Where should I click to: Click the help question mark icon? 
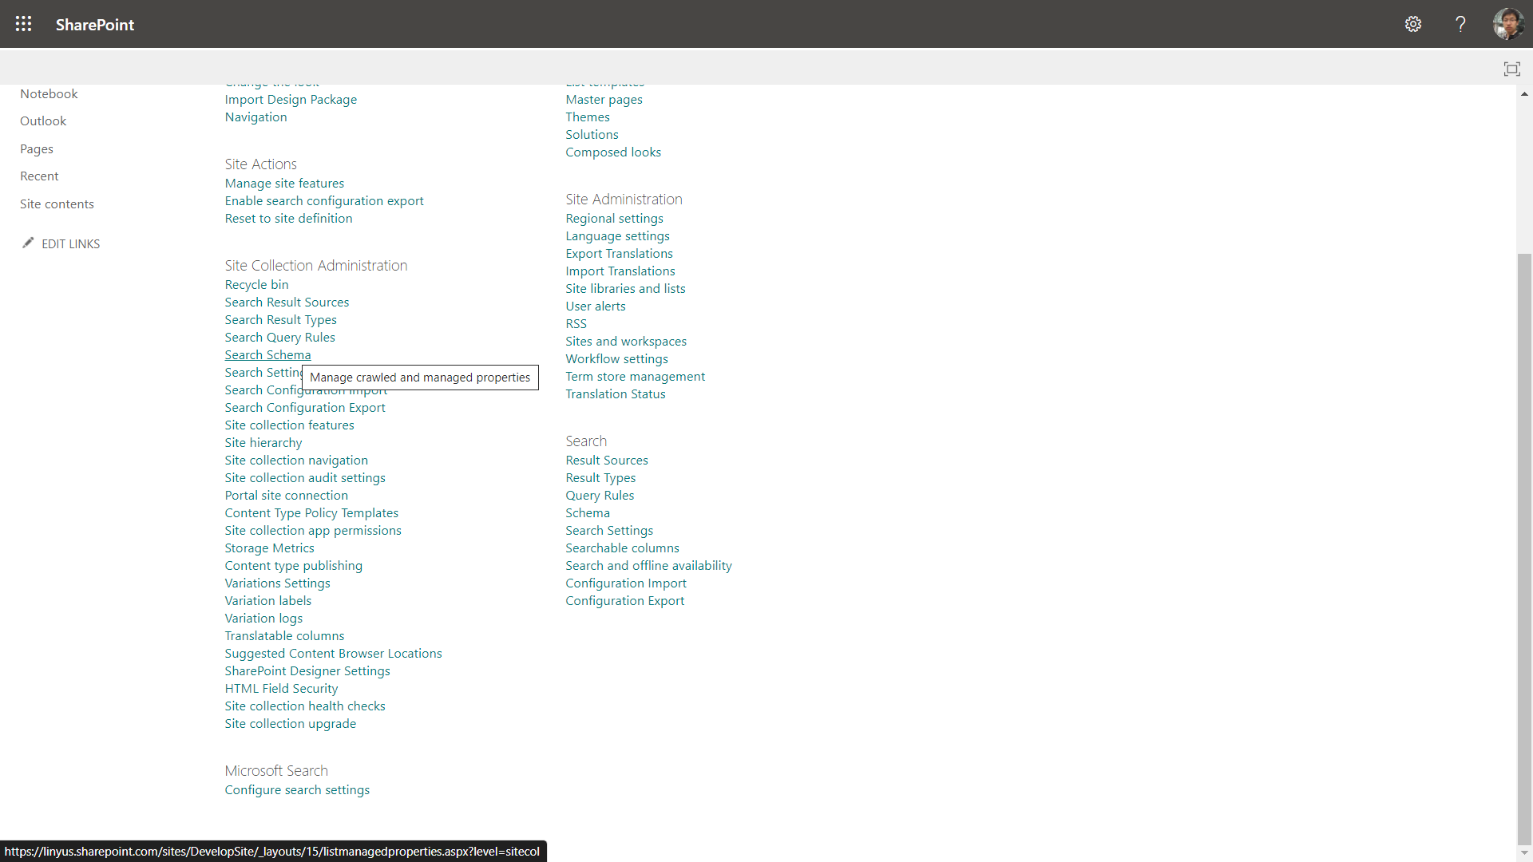pos(1460,24)
